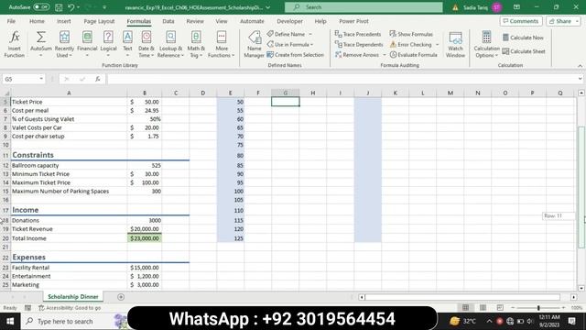This screenshot has height=330, width=586.
Task: Open the Name Manager
Action: [255, 44]
